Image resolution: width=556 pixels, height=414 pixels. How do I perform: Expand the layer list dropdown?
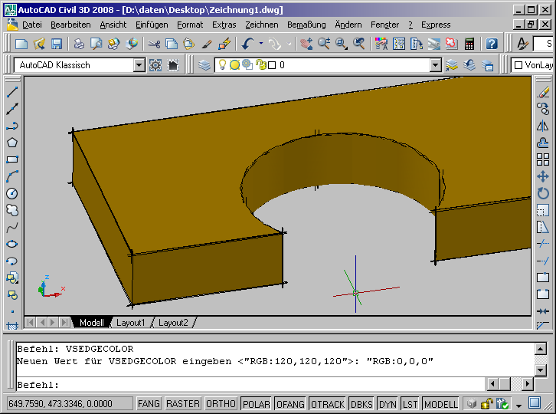pos(435,65)
